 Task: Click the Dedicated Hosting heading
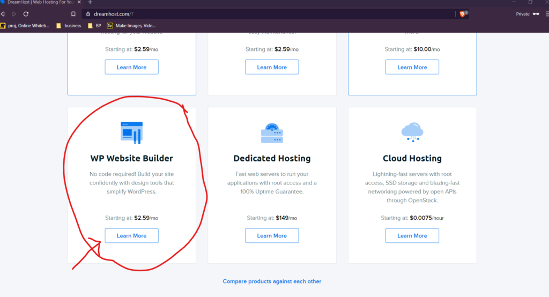click(272, 158)
